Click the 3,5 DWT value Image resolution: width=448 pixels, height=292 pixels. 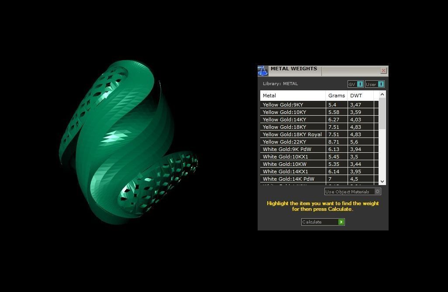(354, 157)
